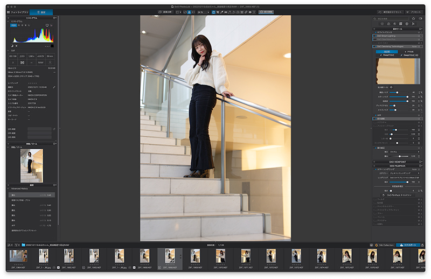The width and height of the screenshot is (431, 279).
Task: Open the Presets button
Action: coord(414,12)
